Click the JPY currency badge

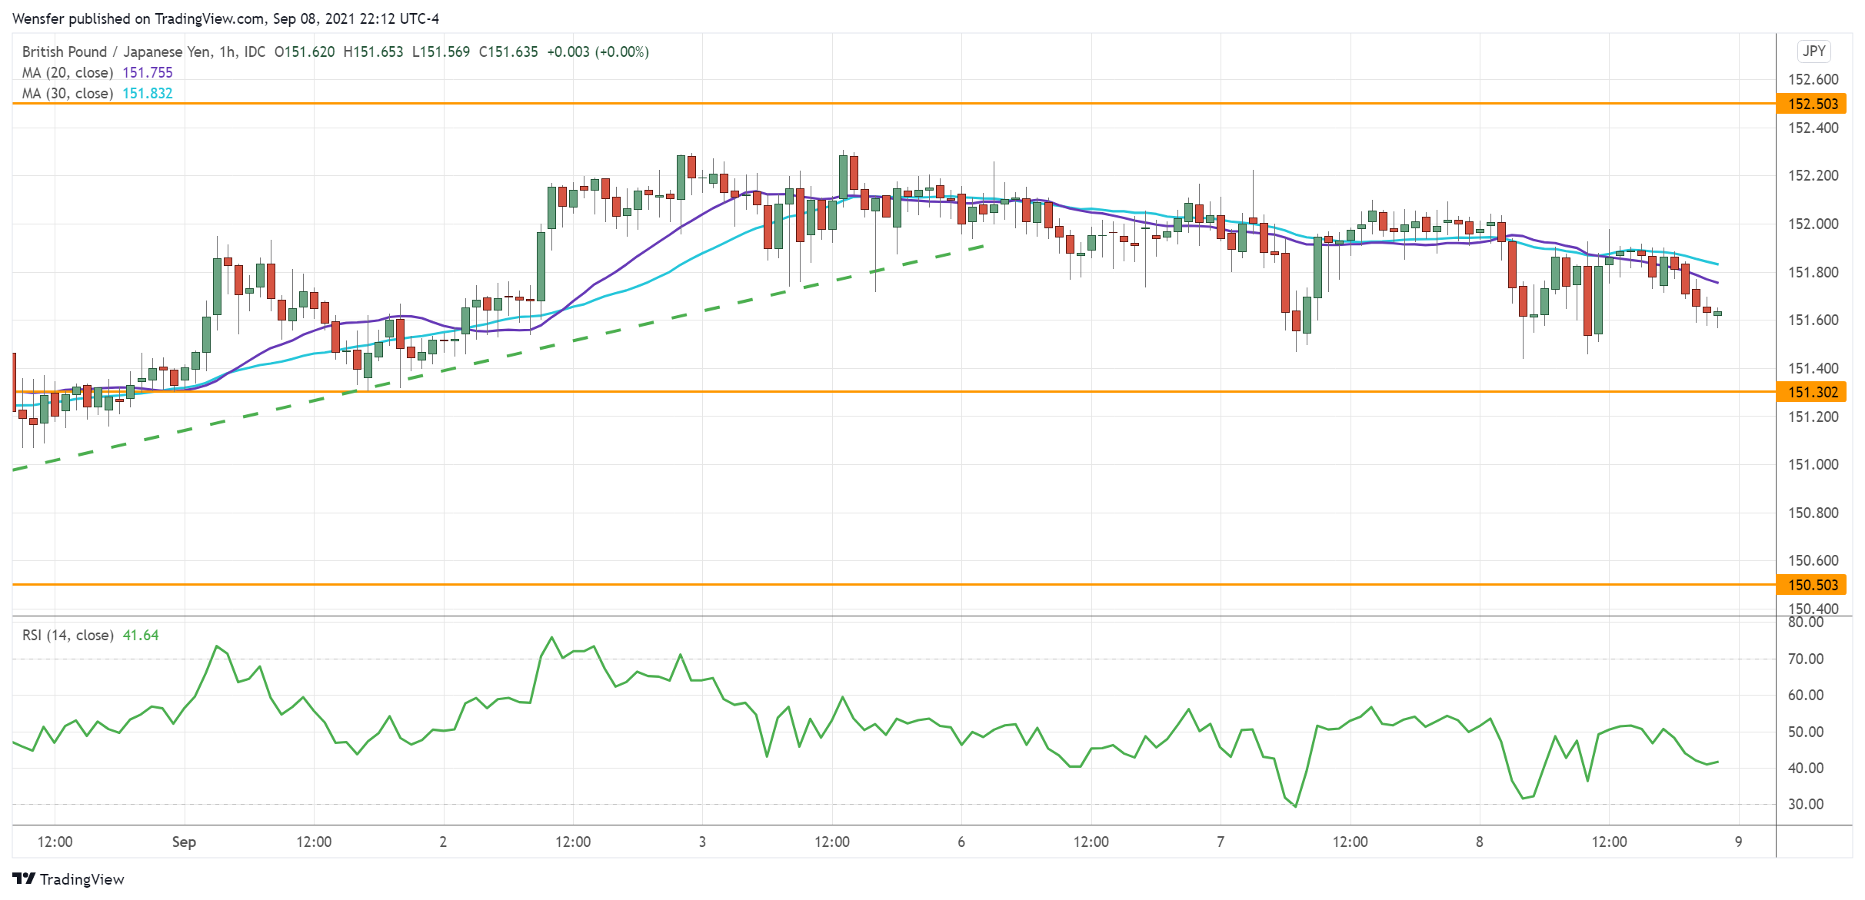click(1813, 51)
